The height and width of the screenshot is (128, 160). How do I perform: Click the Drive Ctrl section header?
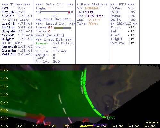click(x=54, y=4)
